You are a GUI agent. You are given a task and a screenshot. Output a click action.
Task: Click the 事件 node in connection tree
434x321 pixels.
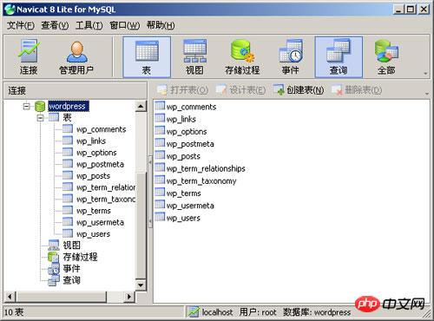click(64, 268)
